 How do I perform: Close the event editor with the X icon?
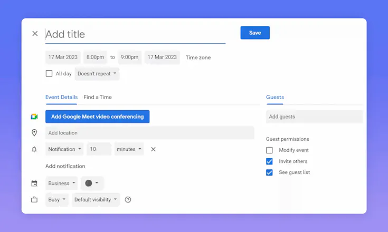click(x=35, y=33)
